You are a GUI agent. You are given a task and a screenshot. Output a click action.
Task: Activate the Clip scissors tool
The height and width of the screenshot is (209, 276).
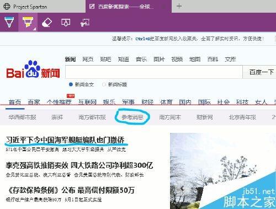tap(85, 23)
